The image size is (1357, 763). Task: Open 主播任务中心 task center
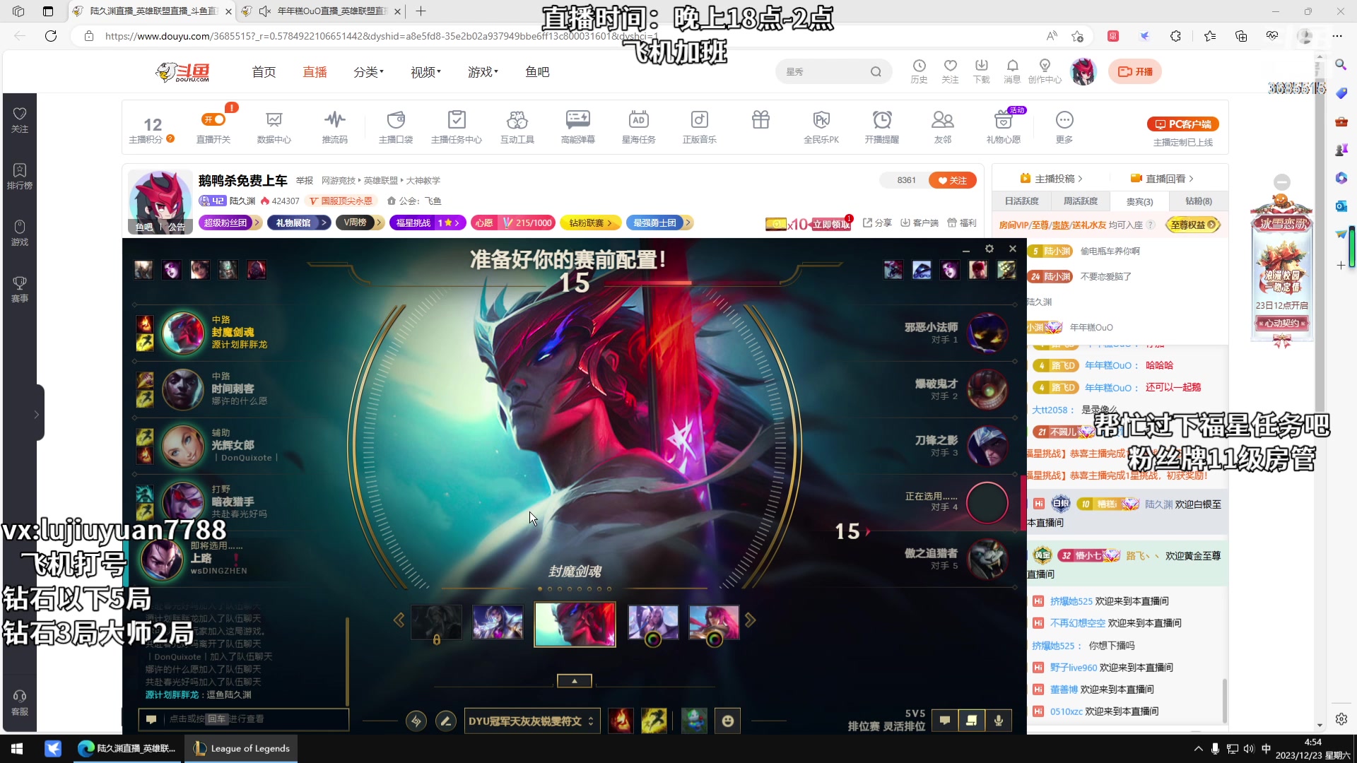(457, 127)
